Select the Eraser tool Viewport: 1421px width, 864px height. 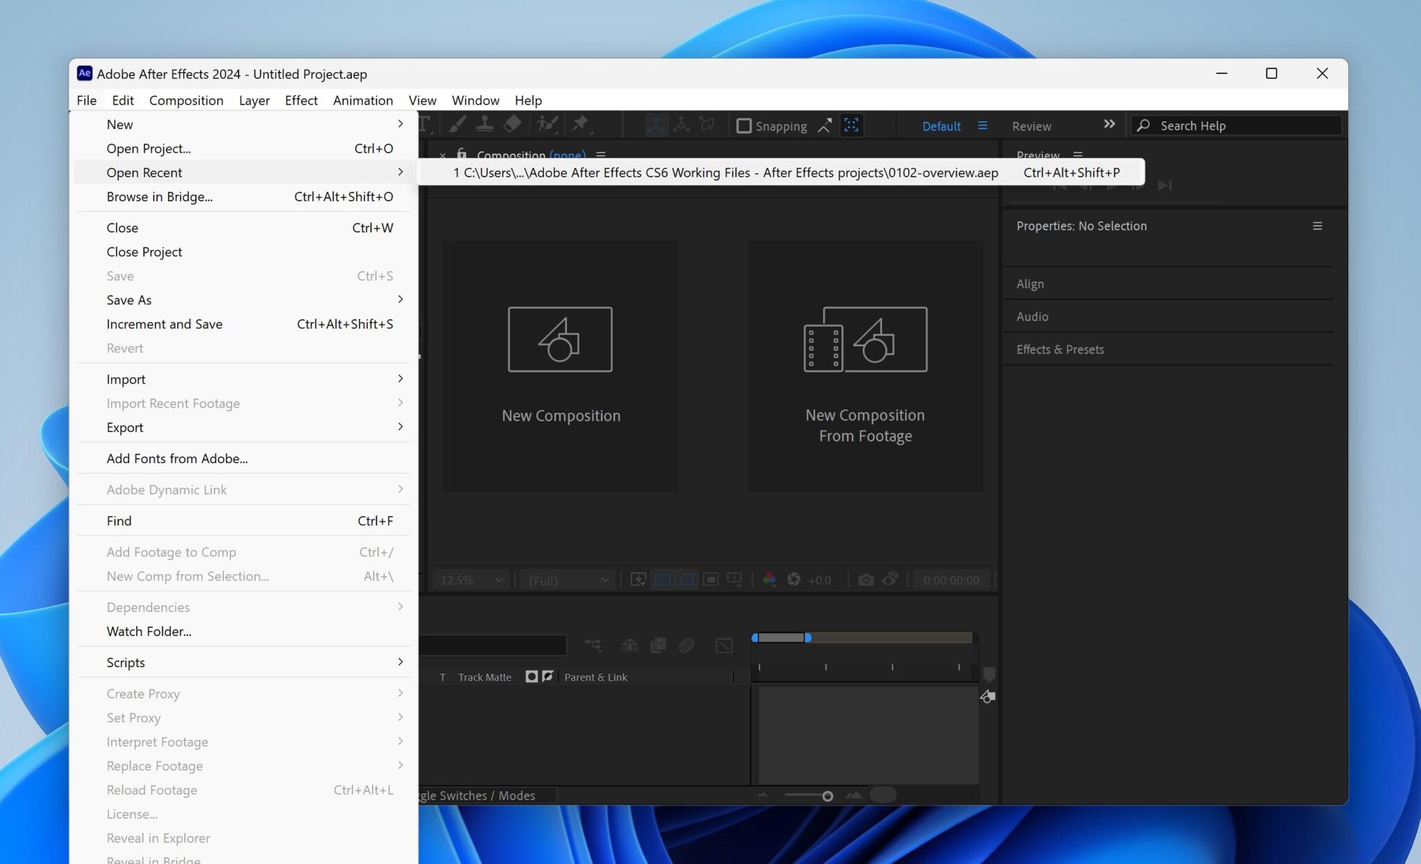[x=513, y=126]
